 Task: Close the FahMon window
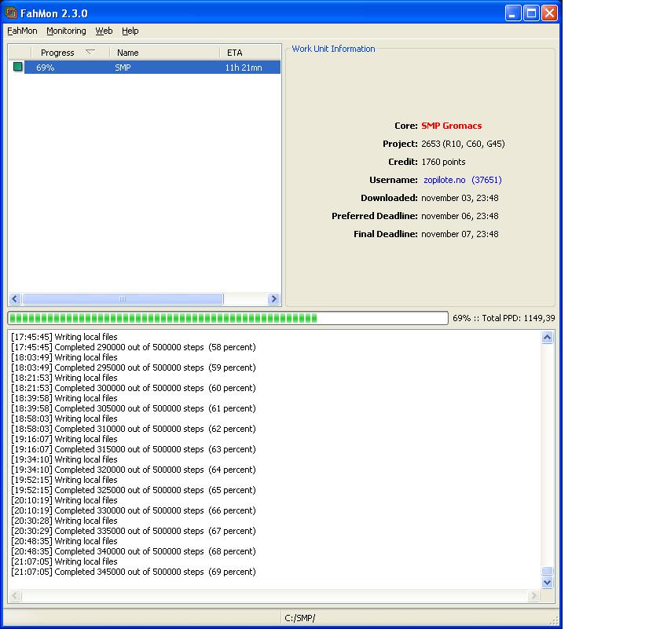point(550,13)
